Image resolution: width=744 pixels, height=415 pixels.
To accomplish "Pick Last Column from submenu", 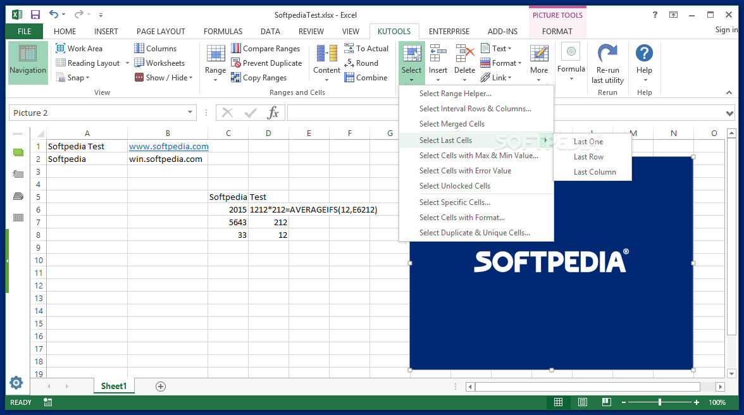I will click(593, 171).
